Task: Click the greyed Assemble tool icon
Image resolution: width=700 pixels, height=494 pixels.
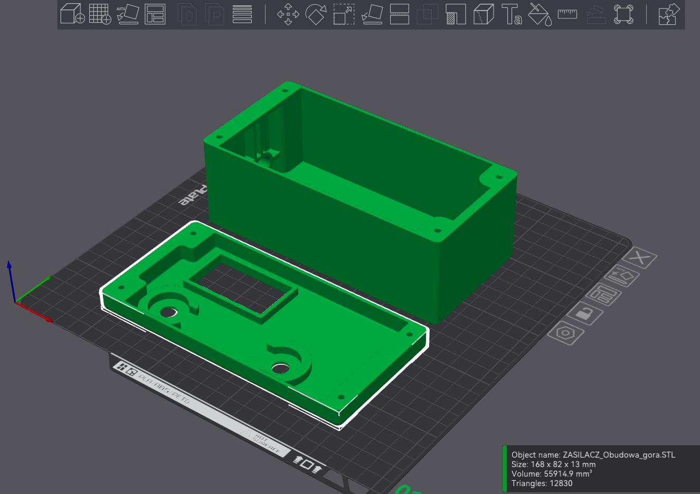Action: 595,14
